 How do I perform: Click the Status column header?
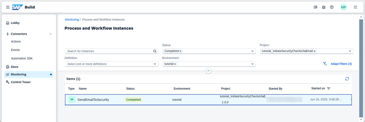click(130, 89)
